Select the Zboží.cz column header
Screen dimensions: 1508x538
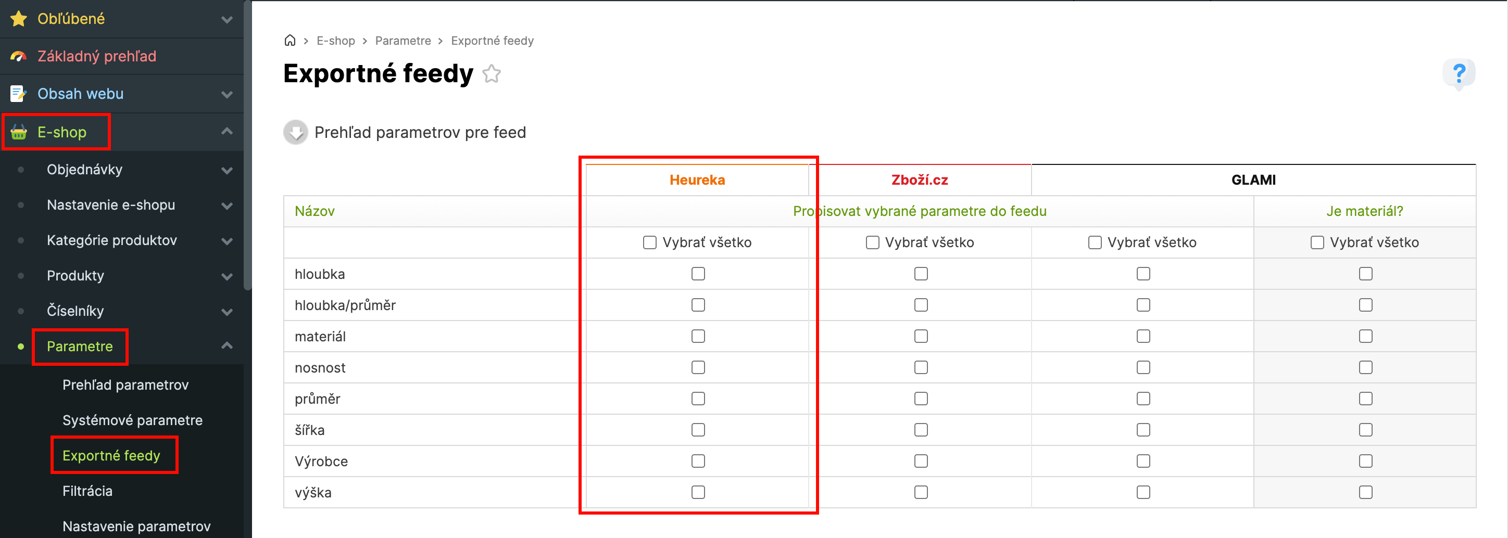919,180
